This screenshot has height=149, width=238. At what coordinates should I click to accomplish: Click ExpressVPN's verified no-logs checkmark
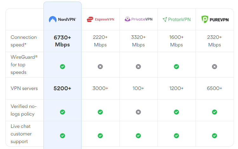click(100, 112)
